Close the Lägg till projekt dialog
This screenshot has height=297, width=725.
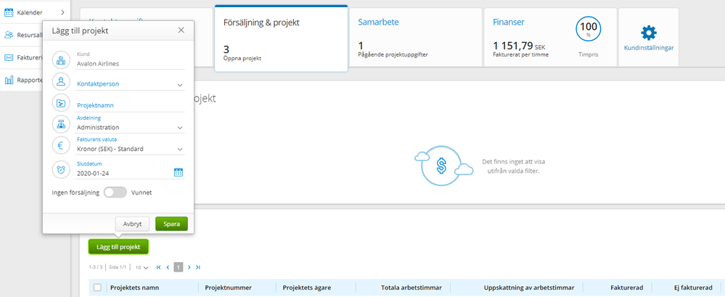[181, 30]
